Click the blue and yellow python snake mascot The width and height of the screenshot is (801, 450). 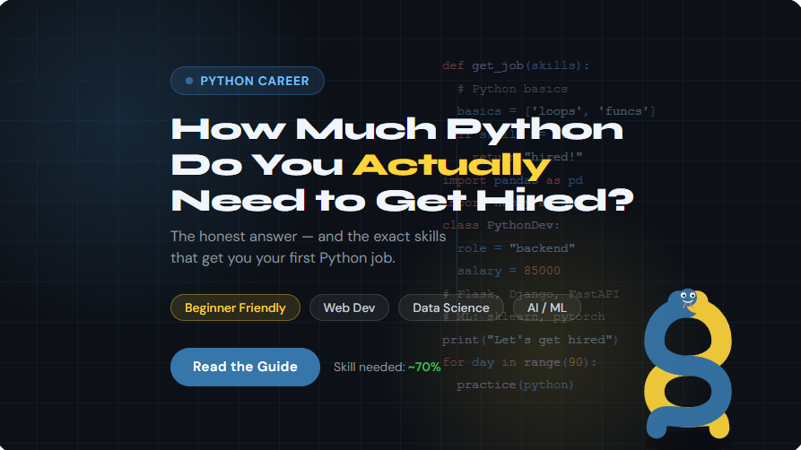point(688,363)
